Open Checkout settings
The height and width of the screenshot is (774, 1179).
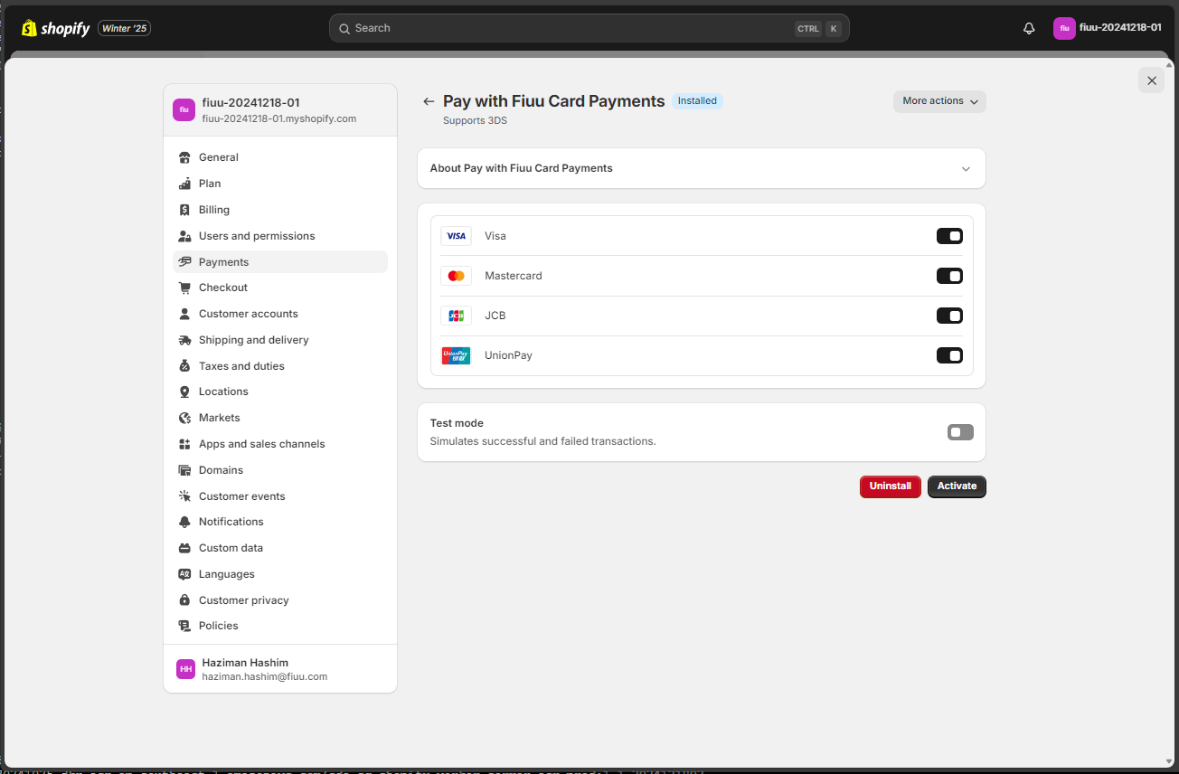pyautogui.click(x=280, y=288)
